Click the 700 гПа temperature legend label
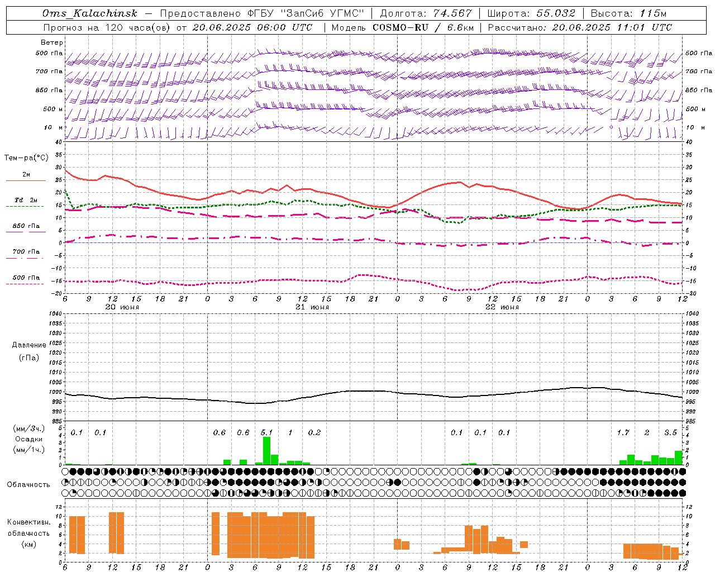The height and width of the screenshot is (572, 715). click(26, 252)
